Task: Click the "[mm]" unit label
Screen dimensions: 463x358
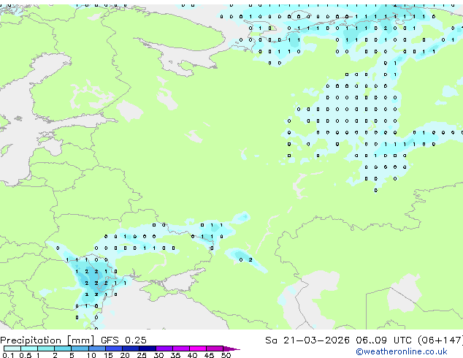Action: click(x=80, y=340)
